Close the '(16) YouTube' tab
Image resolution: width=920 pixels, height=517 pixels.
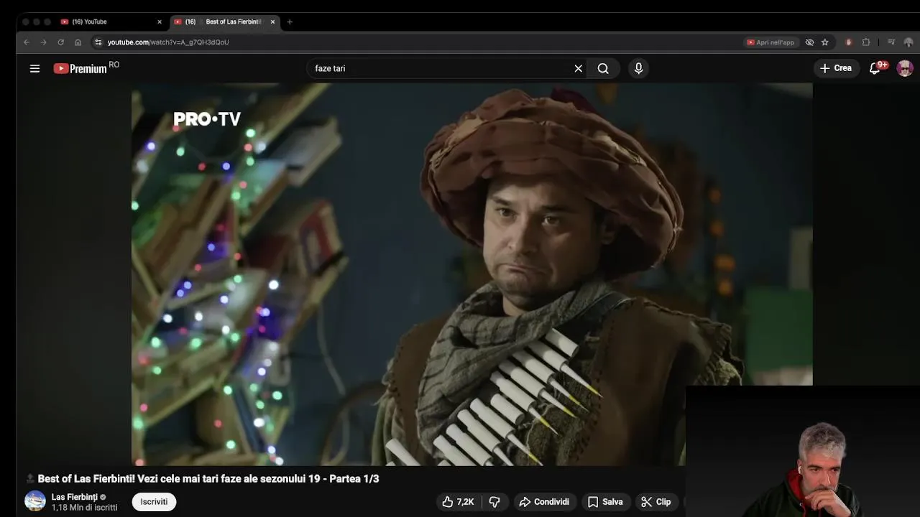160,22
